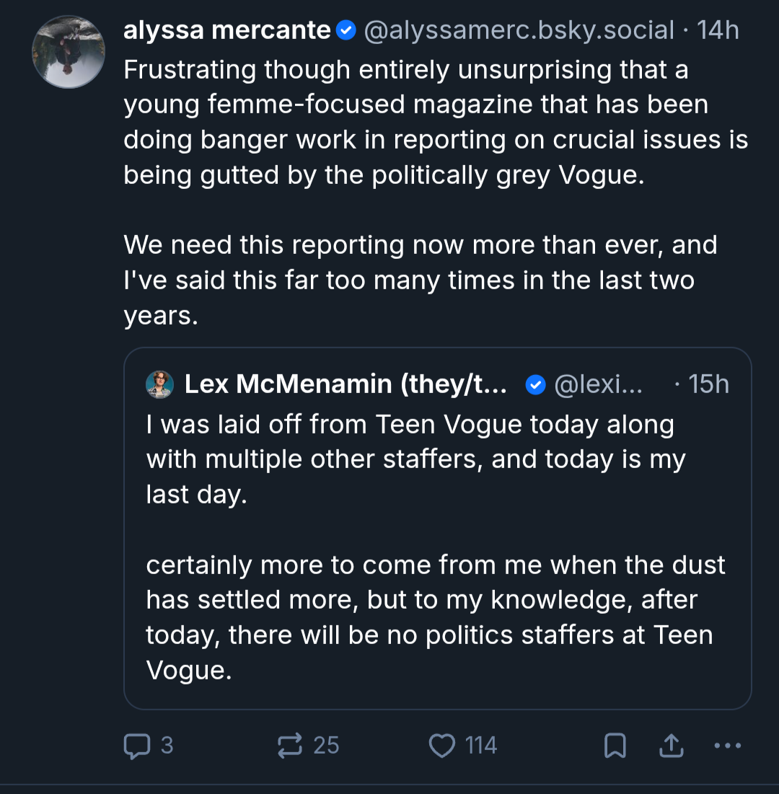The image size is (779, 794).
Task: Click the alyssa mercante display name
Action: pyautogui.click(x=227, y=30)
